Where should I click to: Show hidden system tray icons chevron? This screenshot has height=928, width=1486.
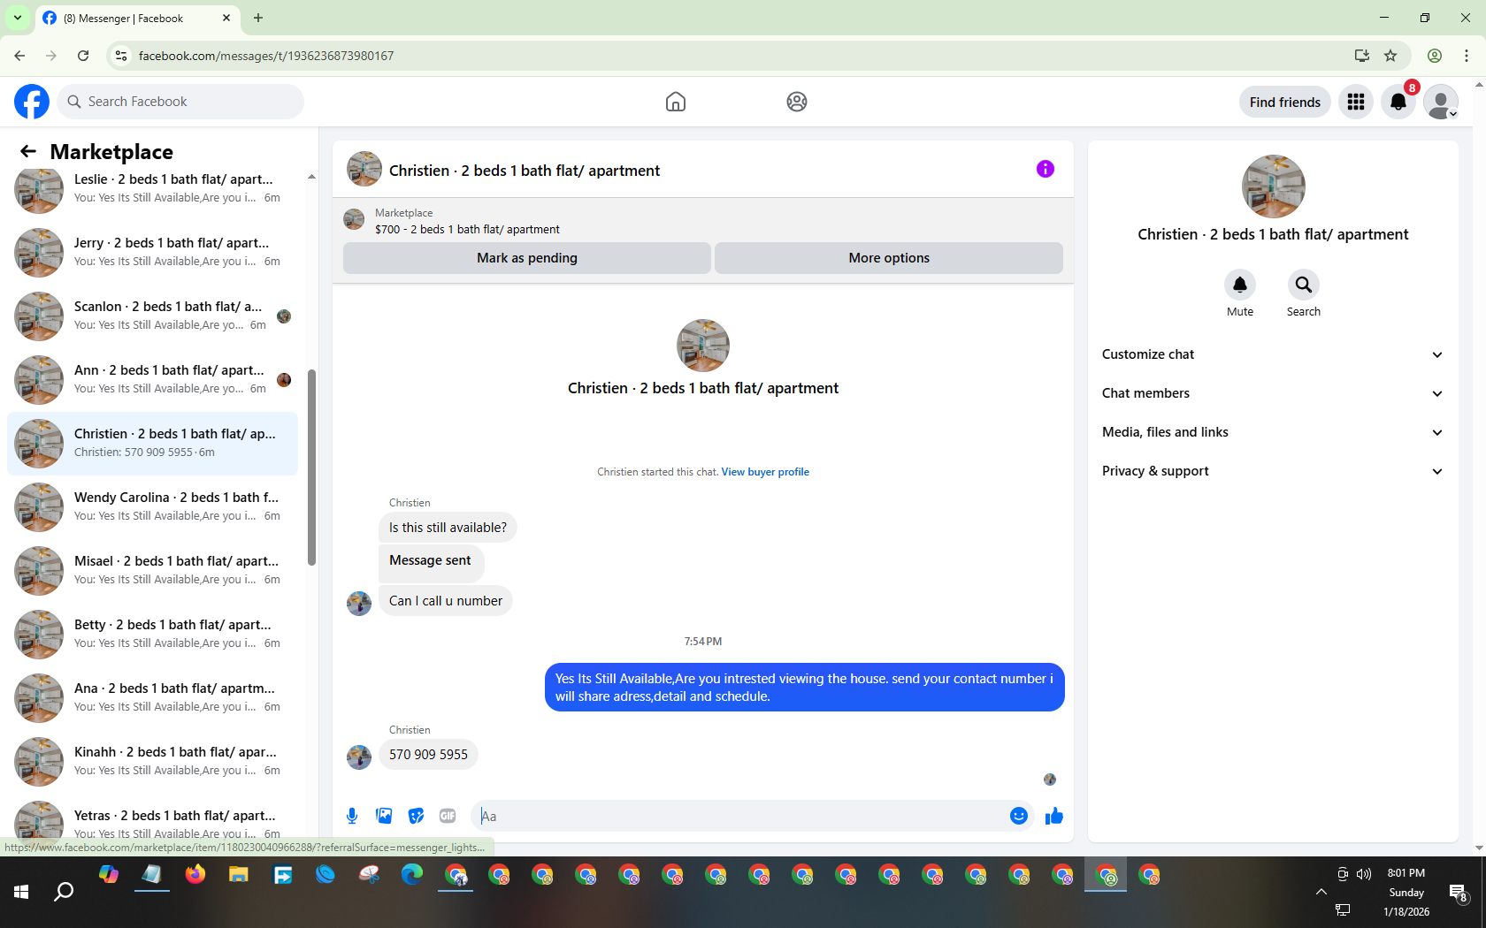(1321, 892)
